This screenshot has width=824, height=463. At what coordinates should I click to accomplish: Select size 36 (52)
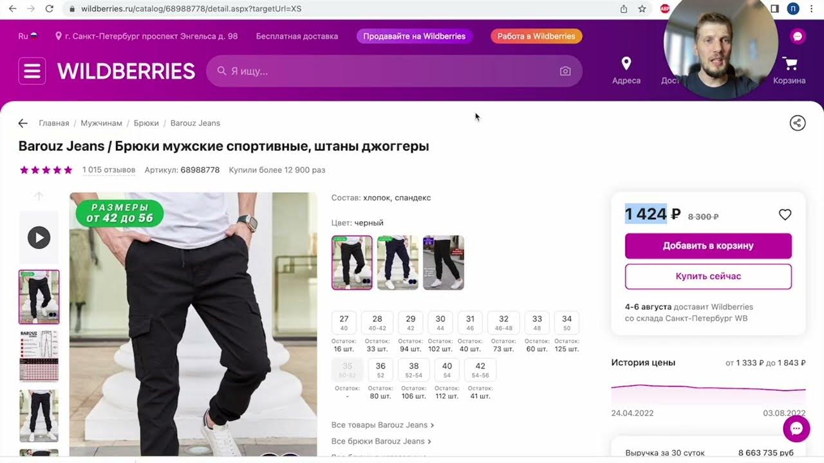click(x=380, y=370)
